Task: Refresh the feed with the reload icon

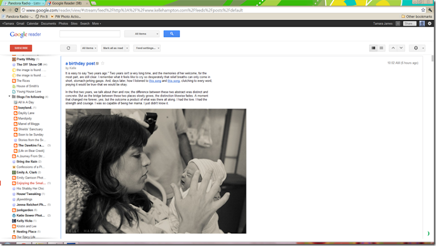Action: (69, 48)
